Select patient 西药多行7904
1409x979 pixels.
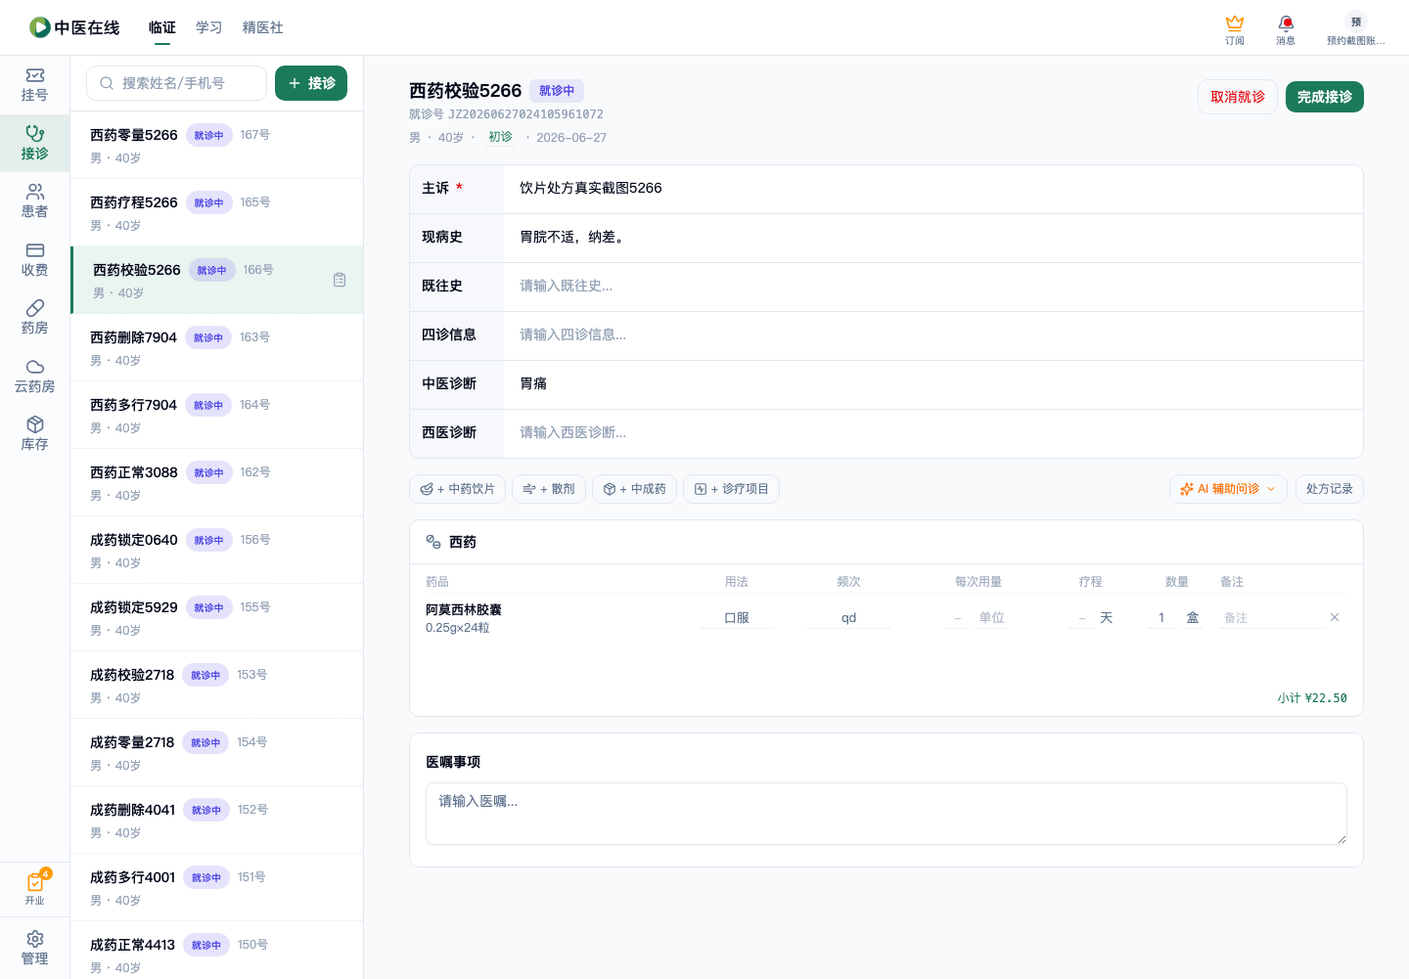click(216, 415)
